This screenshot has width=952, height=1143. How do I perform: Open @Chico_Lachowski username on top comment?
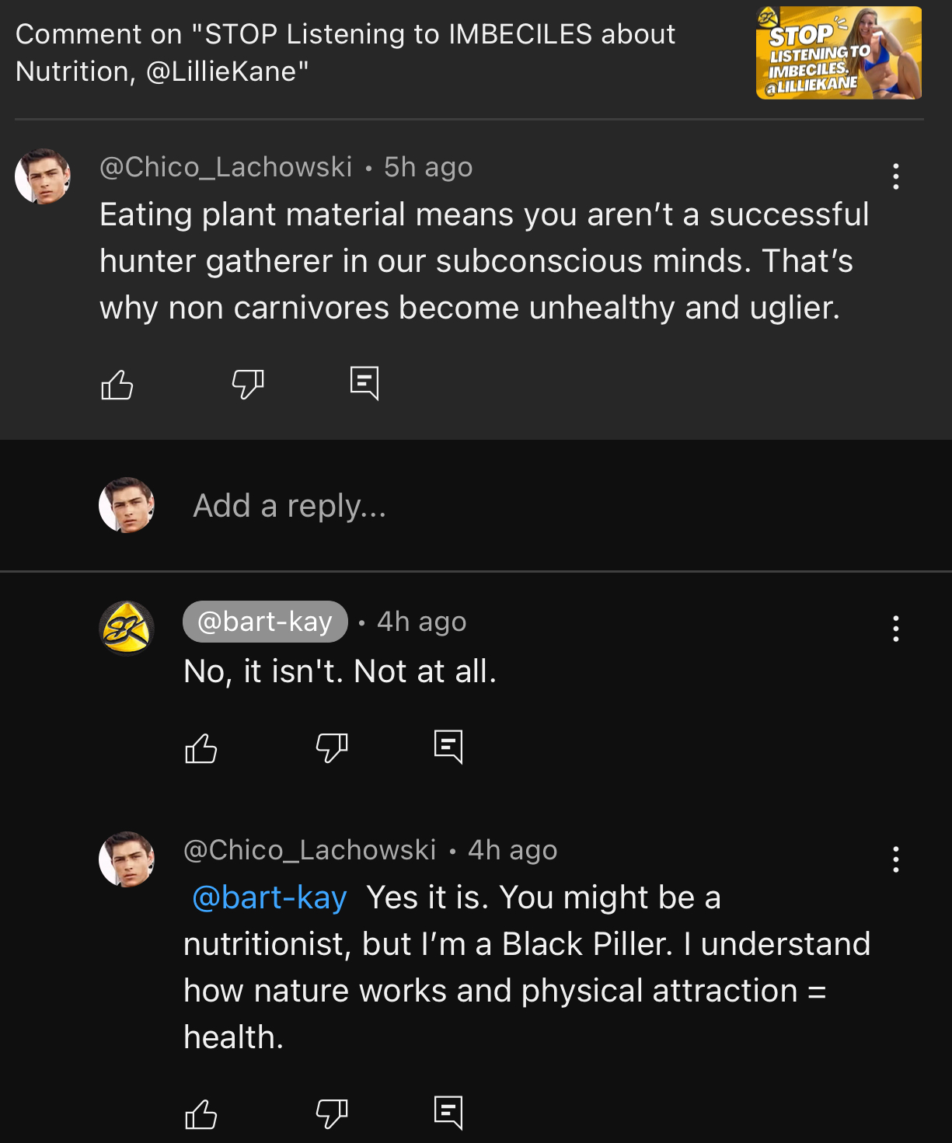point(226,167)
